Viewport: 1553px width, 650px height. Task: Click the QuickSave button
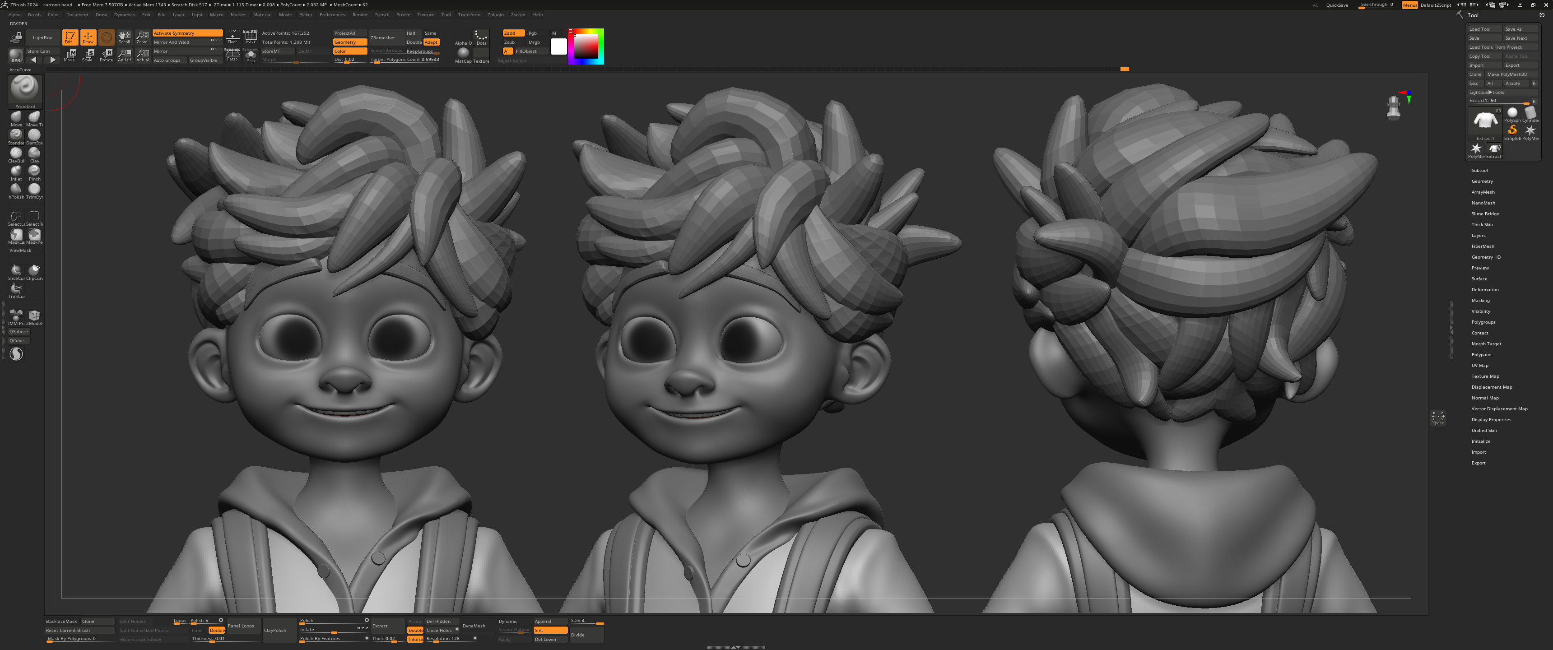click(1337, 5)
